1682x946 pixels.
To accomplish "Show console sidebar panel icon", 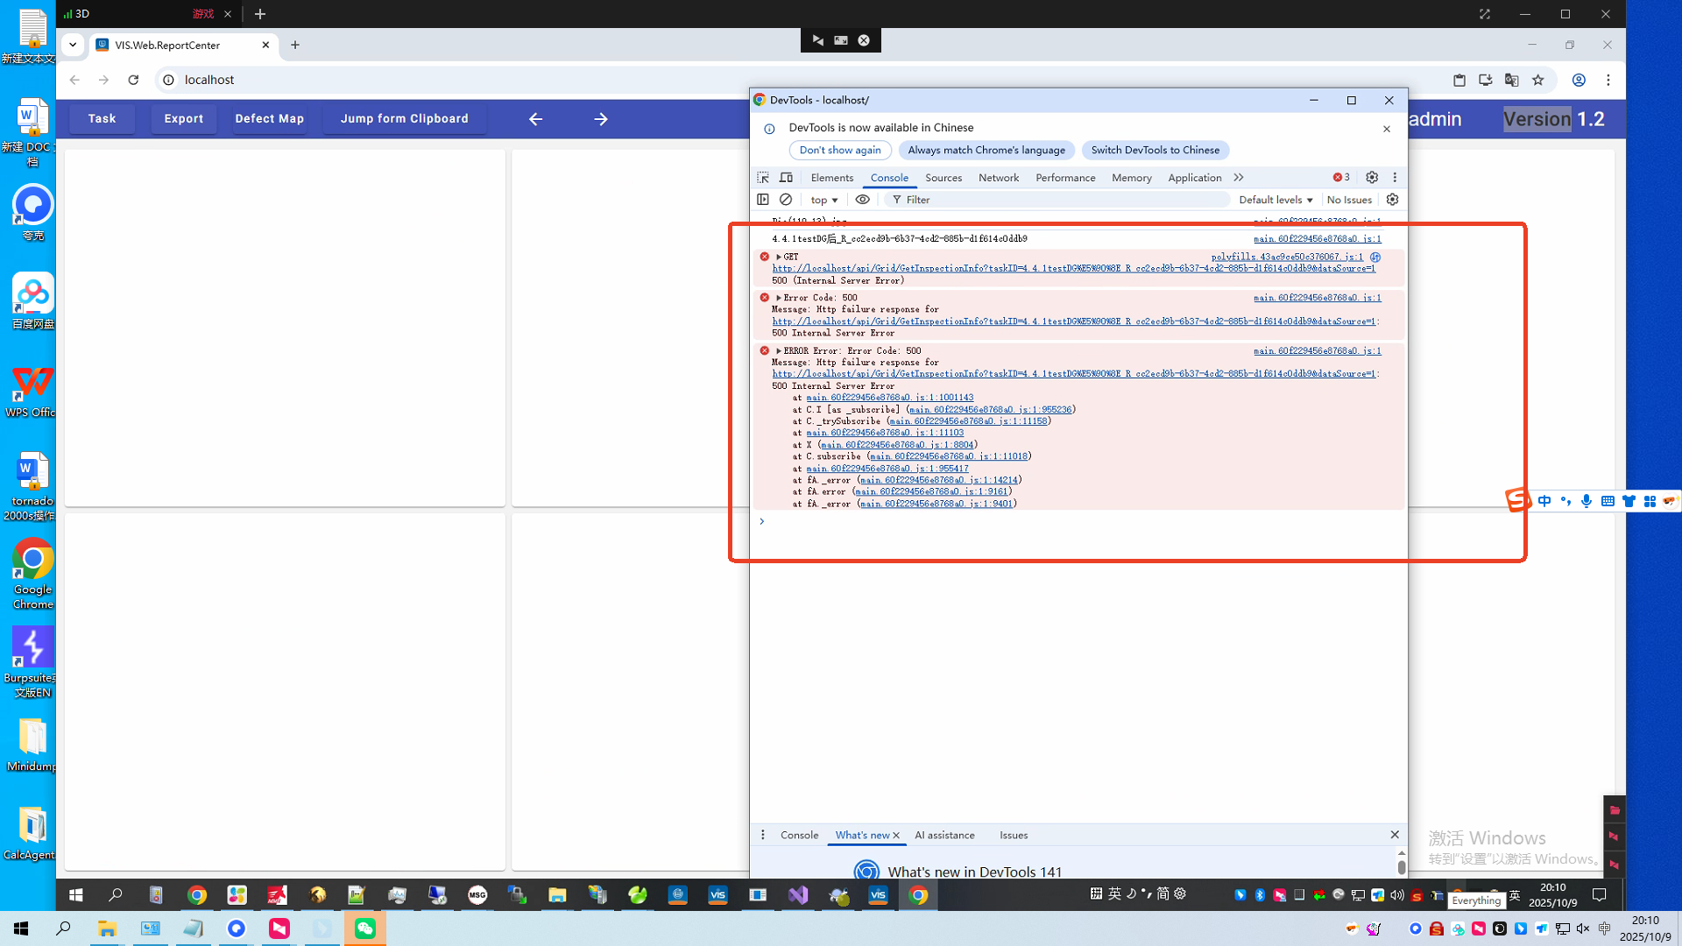I will [x=763, y=200].
